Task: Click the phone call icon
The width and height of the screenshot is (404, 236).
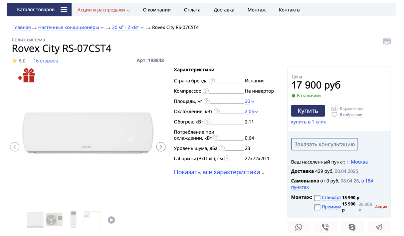Action: click(325, 227)
